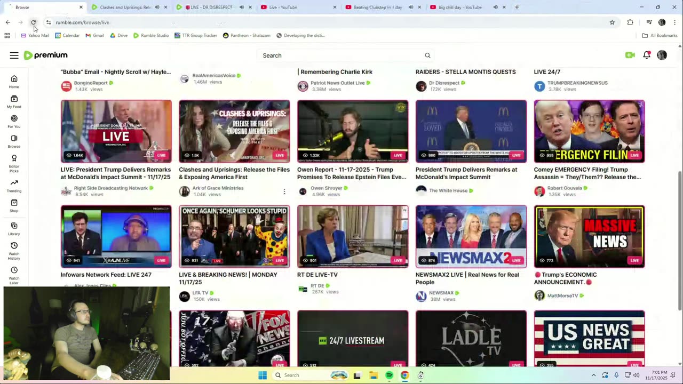Open the Comey EMERGENCY Filing video title
Image resolution: width=683 pixels, height=384 pixels.
587,173
